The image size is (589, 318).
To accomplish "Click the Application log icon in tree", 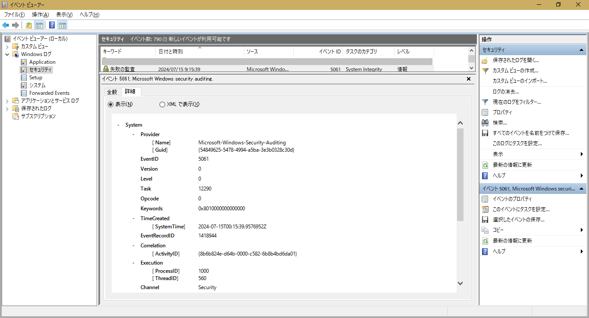I will [24, 62].
